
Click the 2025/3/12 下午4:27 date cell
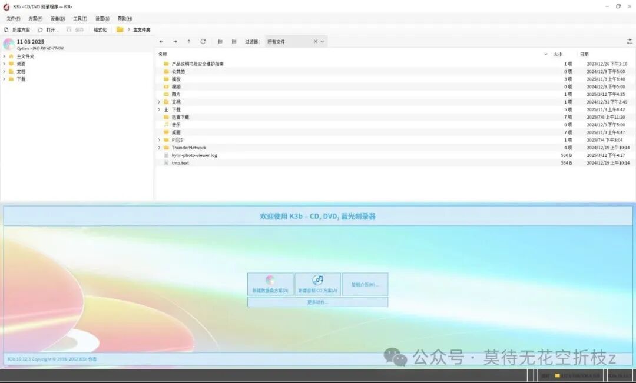coord(605,155)
